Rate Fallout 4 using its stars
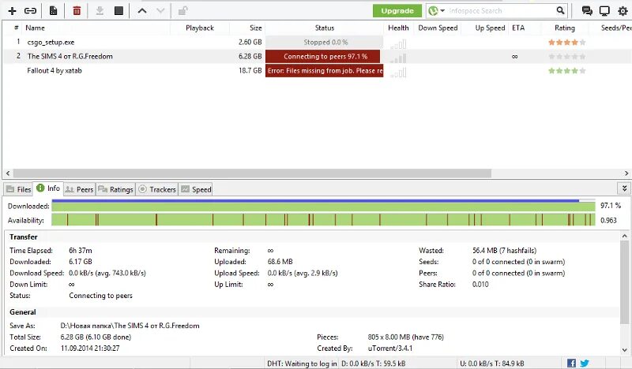This screenshot has height=369, width=632. point(566,71)
